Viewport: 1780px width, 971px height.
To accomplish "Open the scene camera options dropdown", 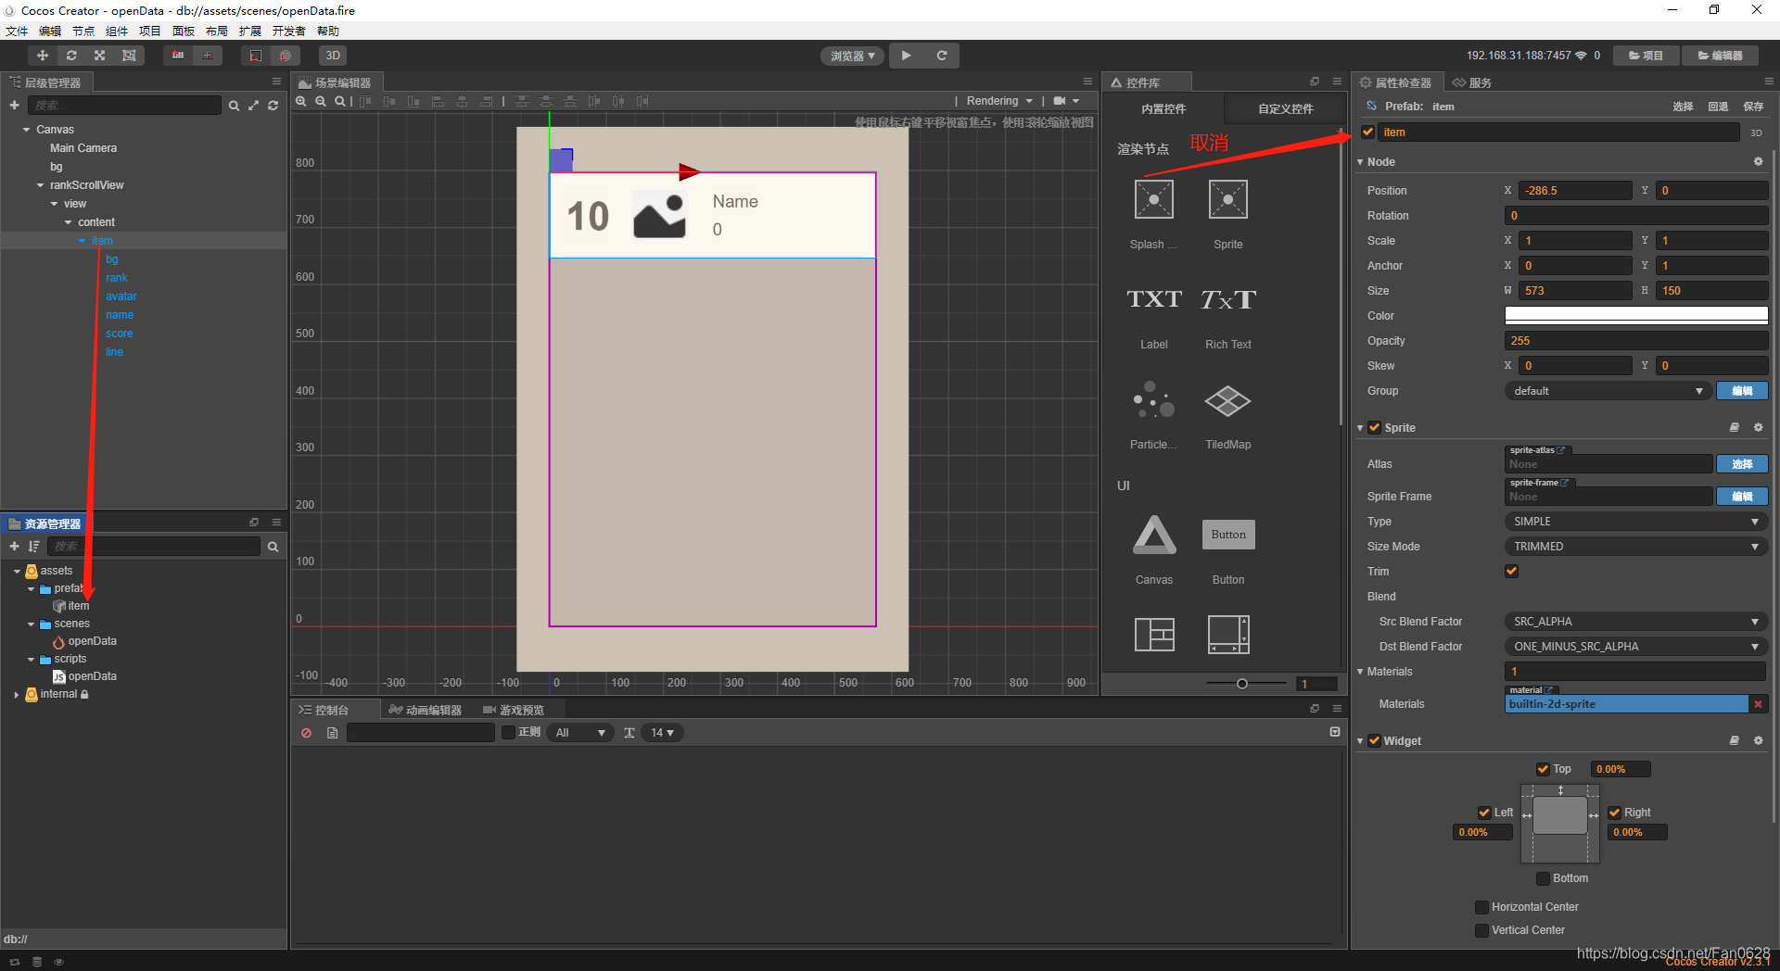I will 1066,101.
